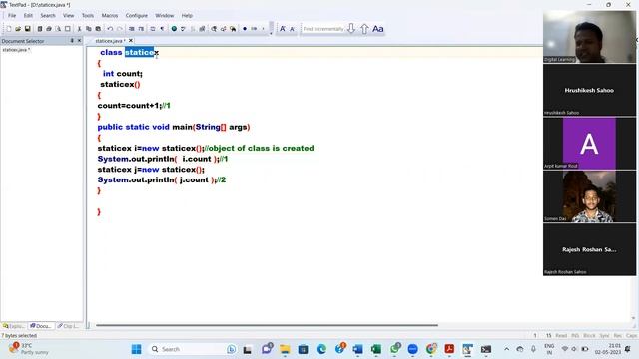This screenshot has height=359, width=639.
Task: Switch to the staticex.java document tab
Action: point(110,41)
